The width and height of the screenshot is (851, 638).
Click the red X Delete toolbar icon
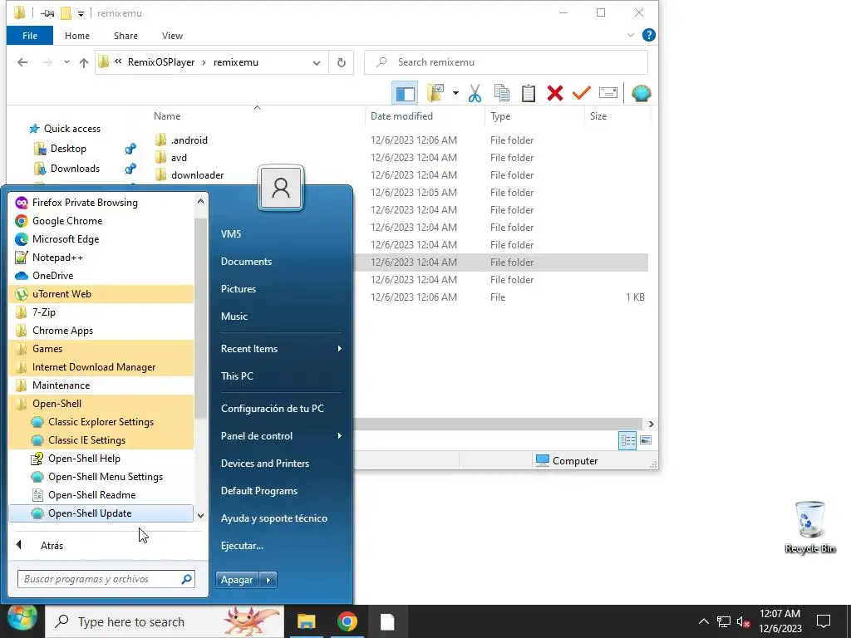pos(554,93)
